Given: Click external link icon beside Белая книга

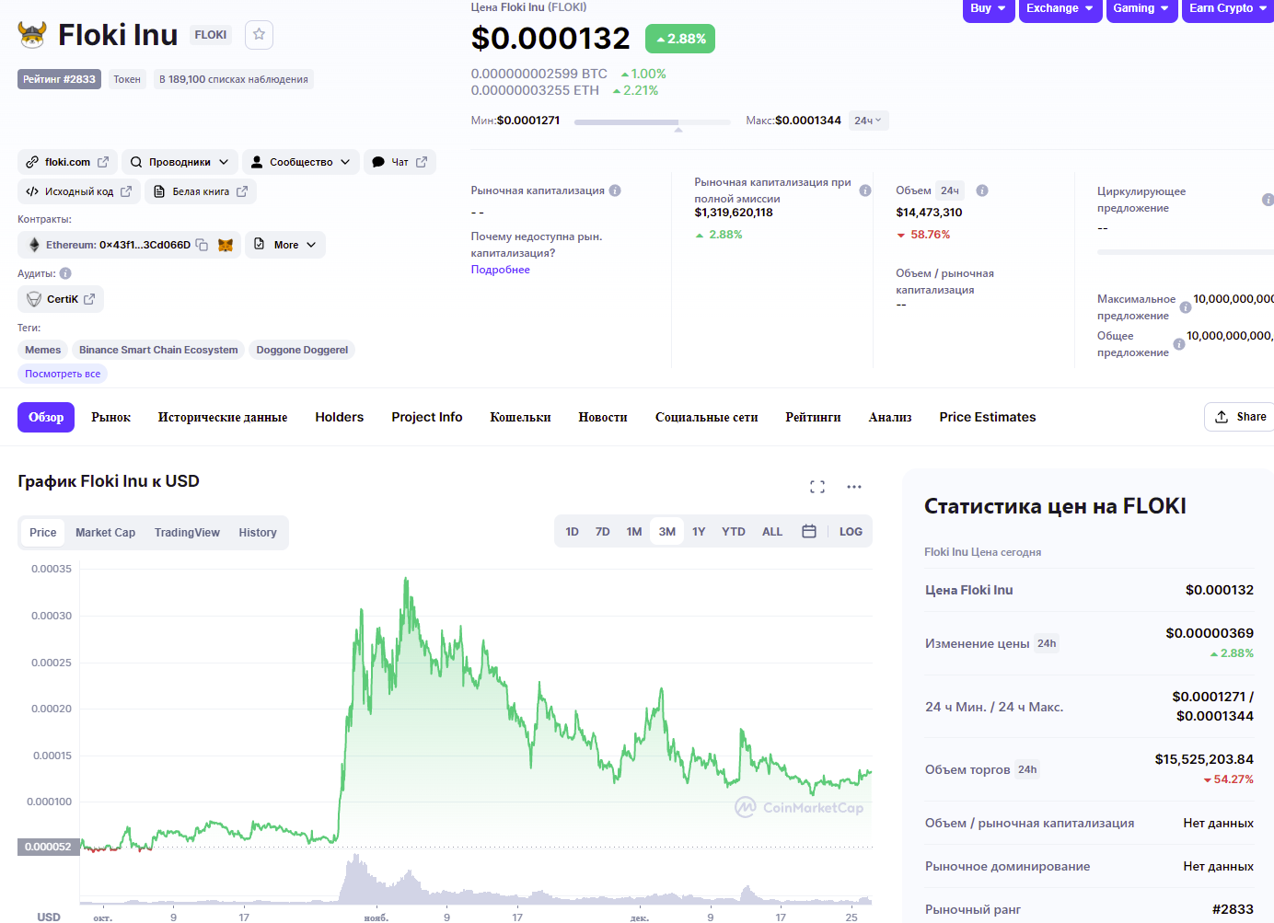Looking at the screenshot, I should (x=242, y=191).
